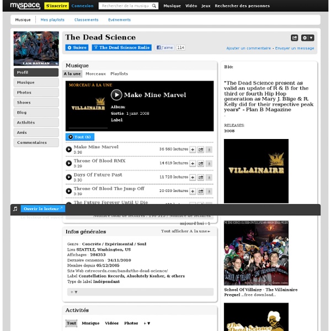The width and height of the screenshot is (331, 331).
Task: Open the gear settings dropdown
Action: (308, 38)
